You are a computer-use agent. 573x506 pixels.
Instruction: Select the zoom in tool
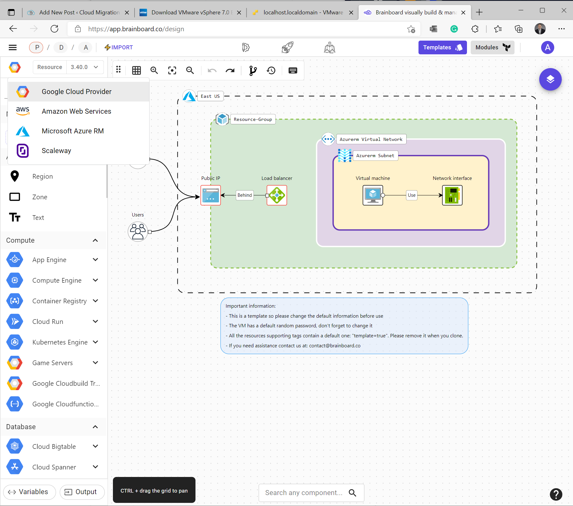[154, 70]
